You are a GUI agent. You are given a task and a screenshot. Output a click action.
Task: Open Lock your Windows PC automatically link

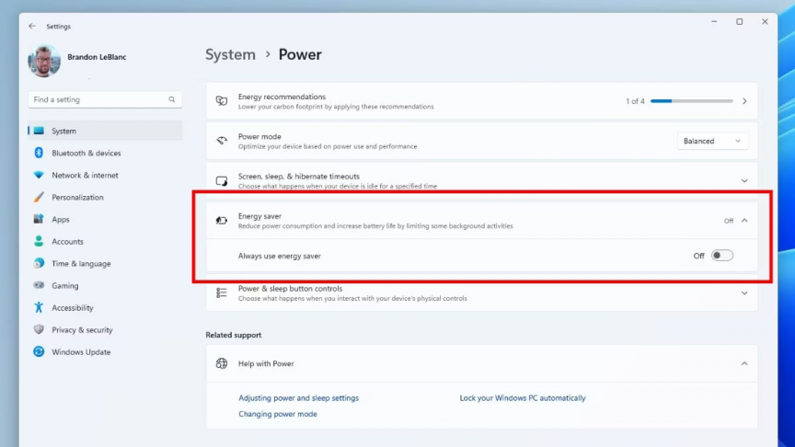[x=523, y=398]
